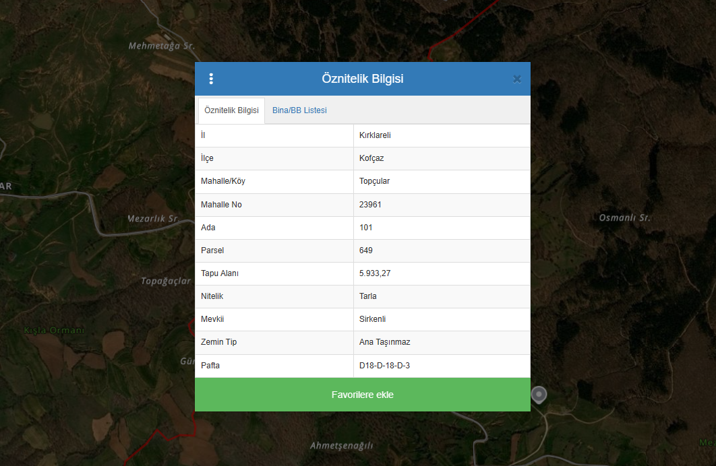Click the Mevkii value Sirkenli
Image resolution: width=716 pixels, height=466 pixels.
tap(373, 319)
